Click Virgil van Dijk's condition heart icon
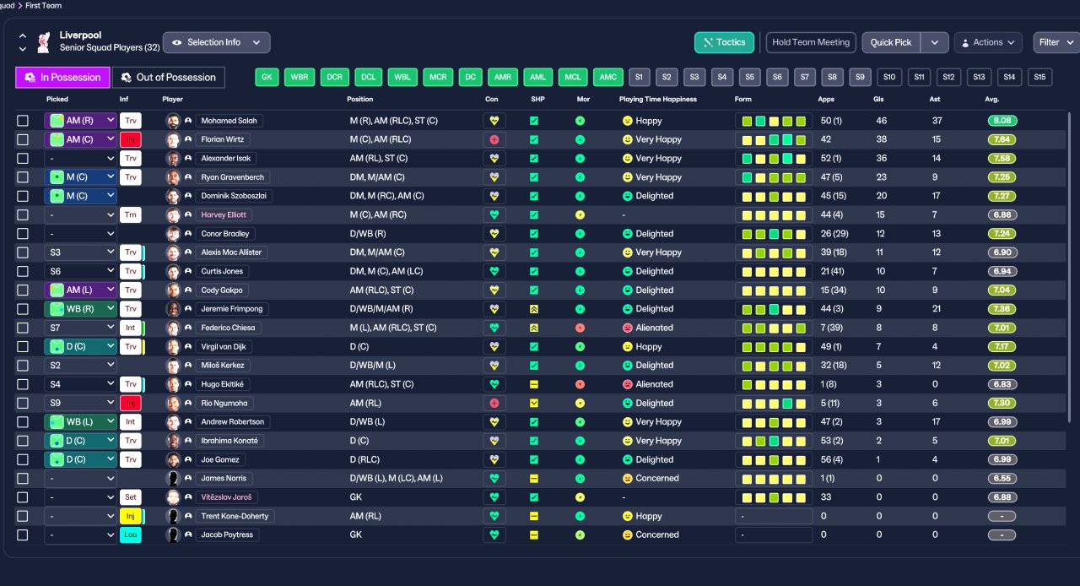Image resolution: width=1080 pixels, height=586 pixels. point(494,346)
